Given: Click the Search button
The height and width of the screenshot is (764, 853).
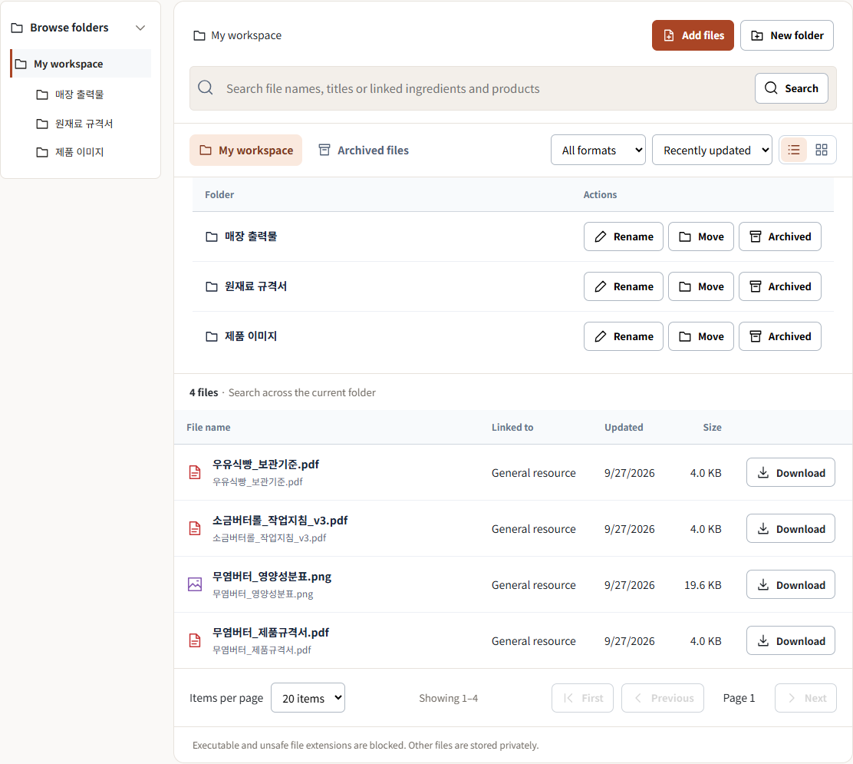Looking at the screenshot, I should click(792, 88).
